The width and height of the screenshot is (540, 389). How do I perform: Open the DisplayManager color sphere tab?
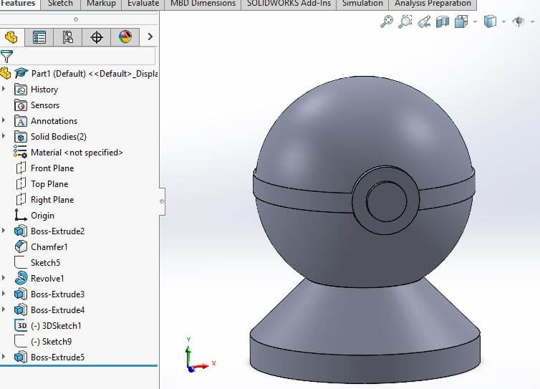(x=125, y=37)
